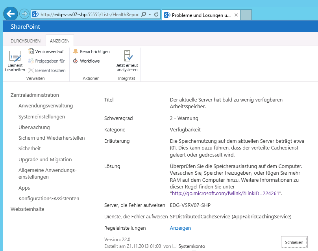Close the Probleme und Lösungen tab

click(x=236, y=15)
